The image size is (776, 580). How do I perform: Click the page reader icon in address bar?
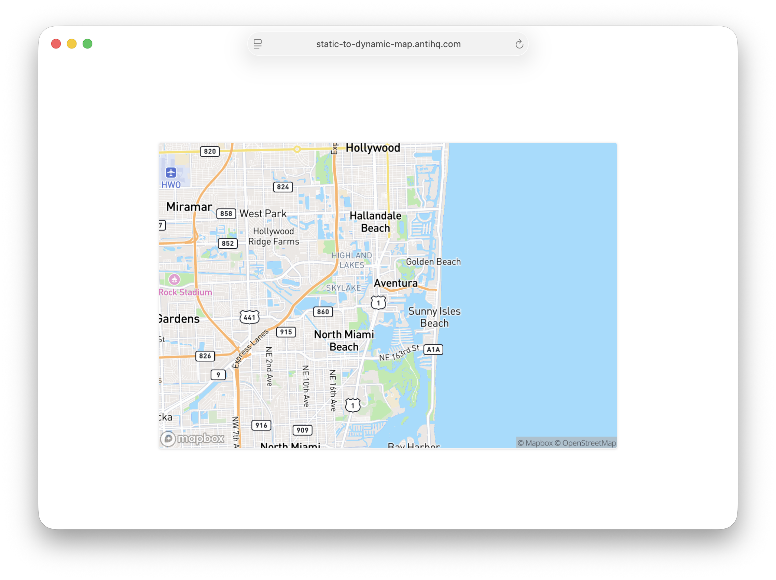click(258, 44)
